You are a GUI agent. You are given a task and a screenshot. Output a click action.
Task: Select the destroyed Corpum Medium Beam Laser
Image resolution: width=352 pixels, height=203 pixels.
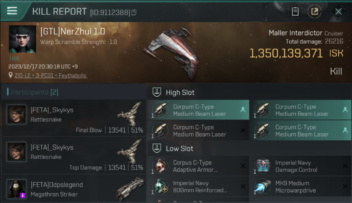[198, 131]
